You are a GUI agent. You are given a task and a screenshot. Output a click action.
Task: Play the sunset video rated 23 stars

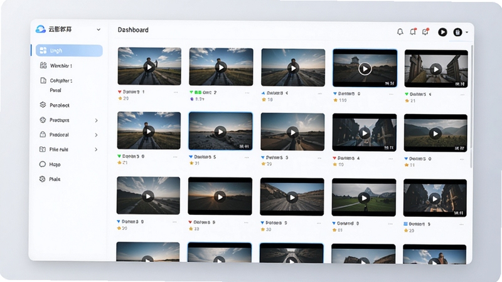220,197
